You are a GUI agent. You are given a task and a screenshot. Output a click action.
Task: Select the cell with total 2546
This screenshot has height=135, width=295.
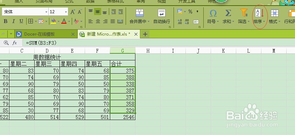click(x=123, y=117)
